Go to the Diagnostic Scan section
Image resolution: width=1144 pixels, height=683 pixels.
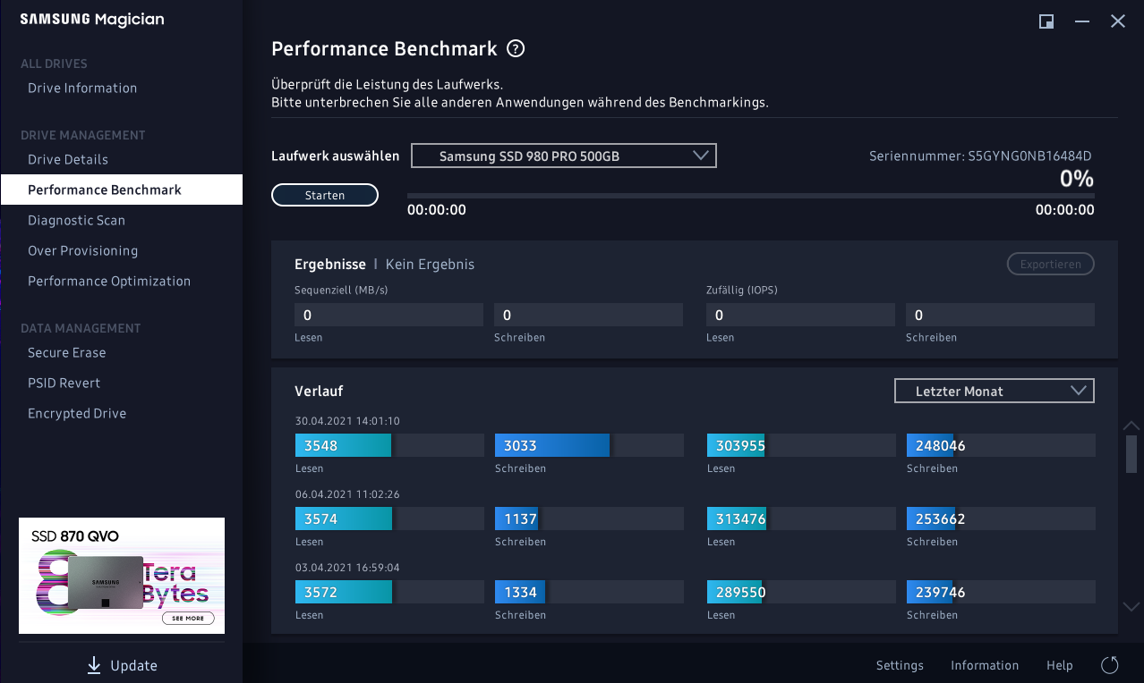pyautogui.click(x=76, y=221)
